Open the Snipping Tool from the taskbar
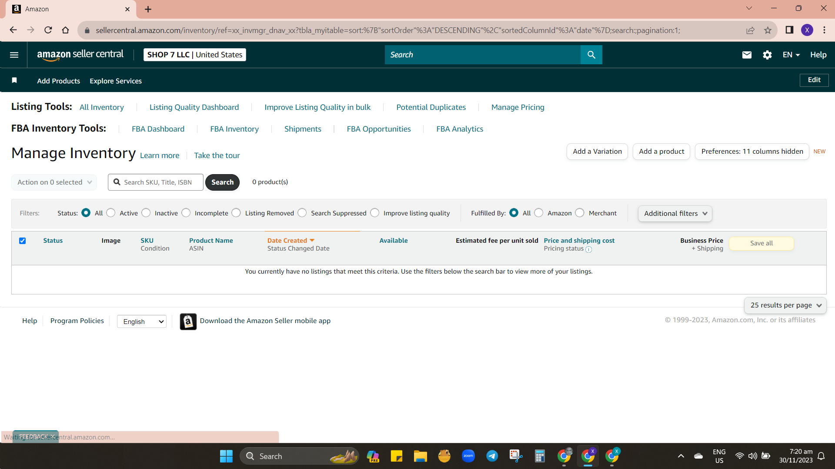The height and width of the screenshot is (469, 835). pos(516,456)
